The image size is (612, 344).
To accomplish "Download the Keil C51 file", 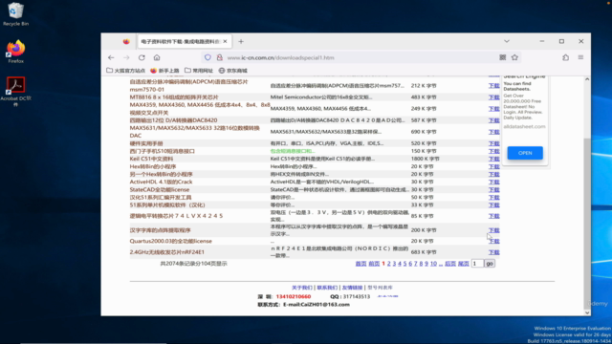I will click(494, 160).
